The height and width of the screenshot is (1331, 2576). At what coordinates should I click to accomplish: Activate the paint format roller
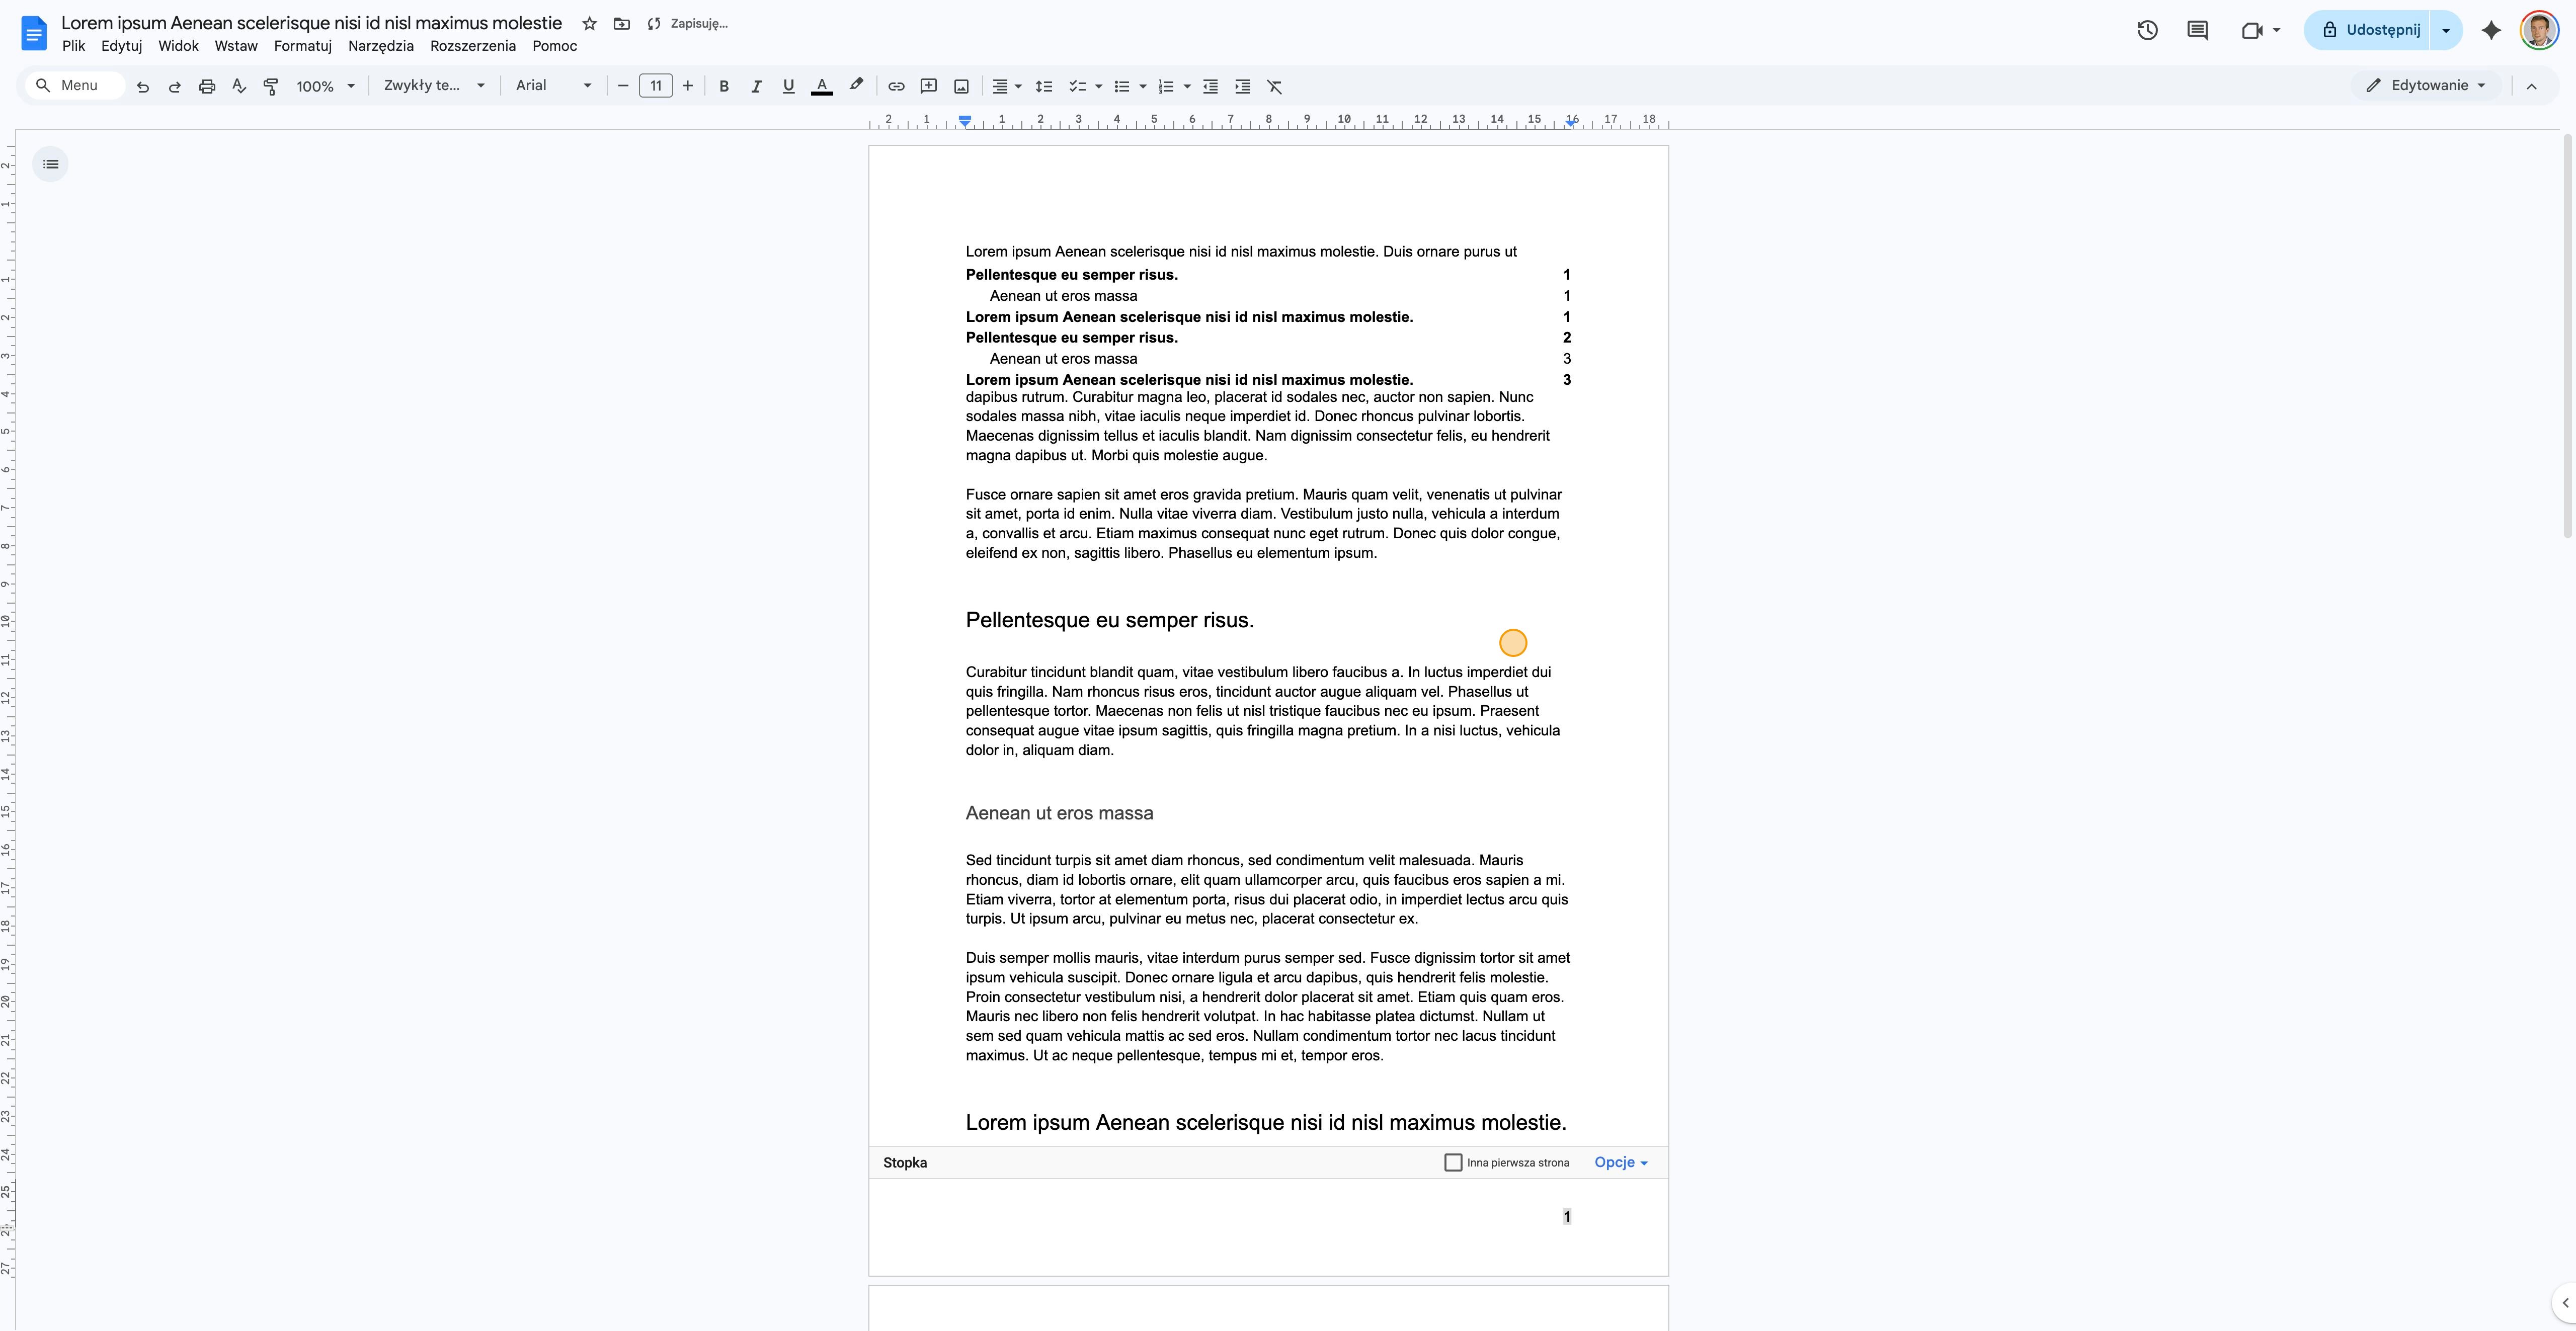click(x=271, y=87)
